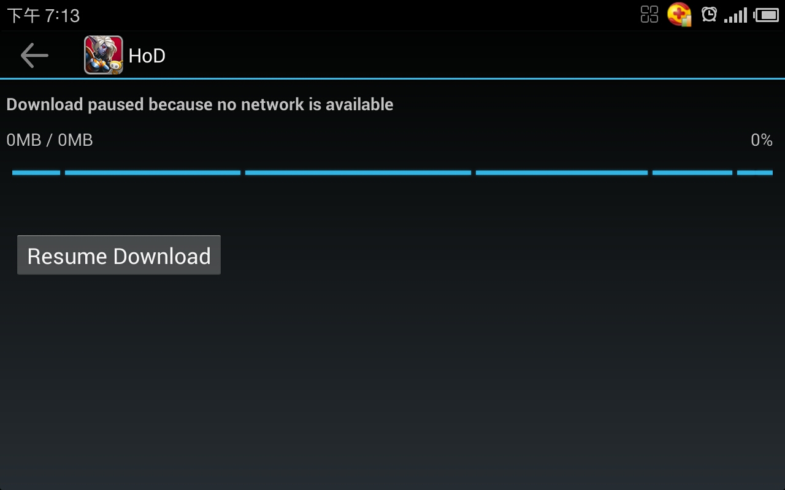Screen dimensions: 785x490
Task: Open the red plus notification icon
Action: [x=680, y=14]
